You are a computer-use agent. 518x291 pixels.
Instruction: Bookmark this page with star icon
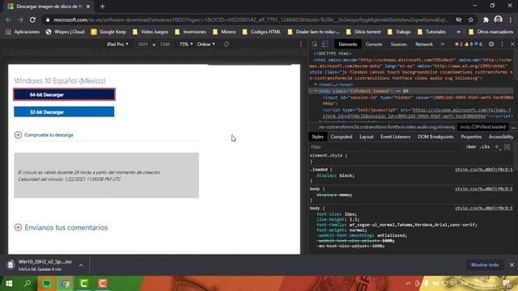click(471, 19)
